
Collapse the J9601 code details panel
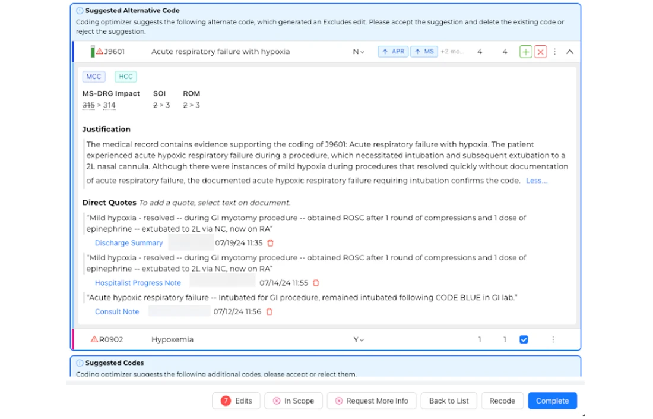tap(569, 52)
